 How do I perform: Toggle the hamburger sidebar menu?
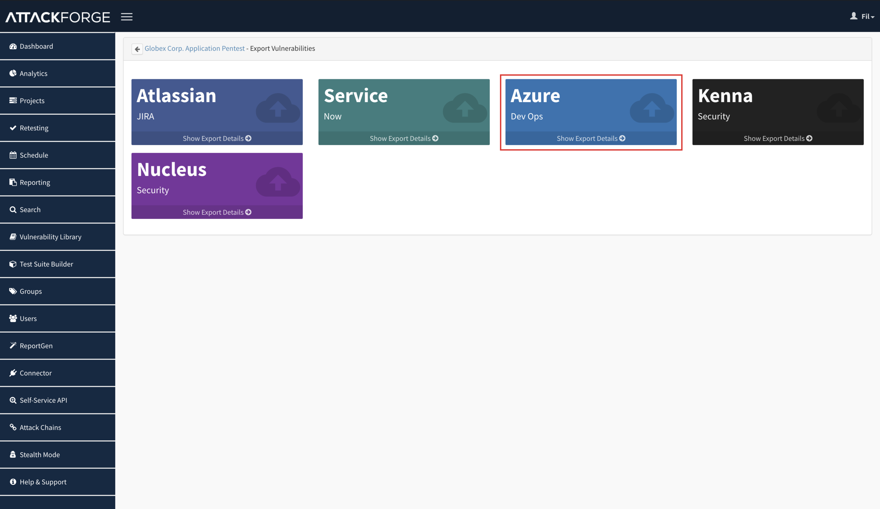tap(127, 17)
